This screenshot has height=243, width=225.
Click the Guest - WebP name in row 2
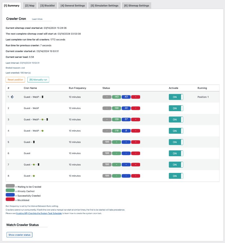(31, 108)
